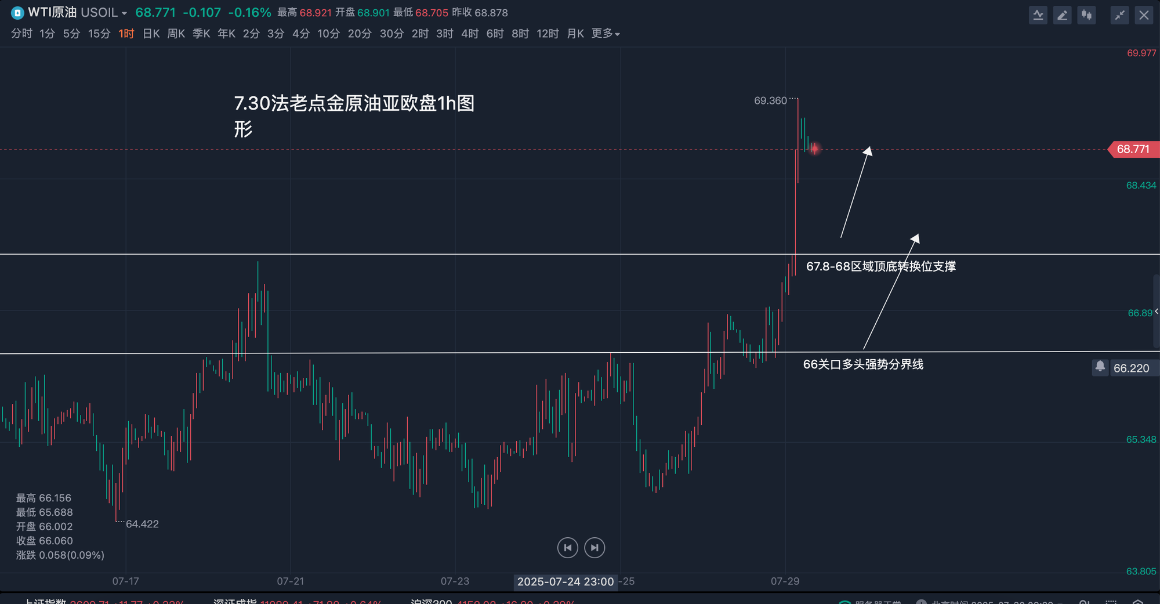Click the 64.422 low price marker
Screen dimensions: 1160x604
pos(142,524)
